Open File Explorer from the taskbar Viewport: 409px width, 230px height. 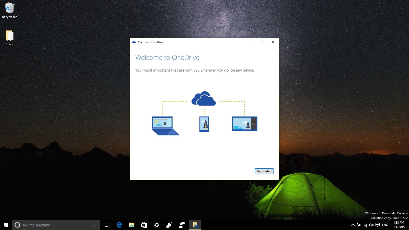(132, 225)
